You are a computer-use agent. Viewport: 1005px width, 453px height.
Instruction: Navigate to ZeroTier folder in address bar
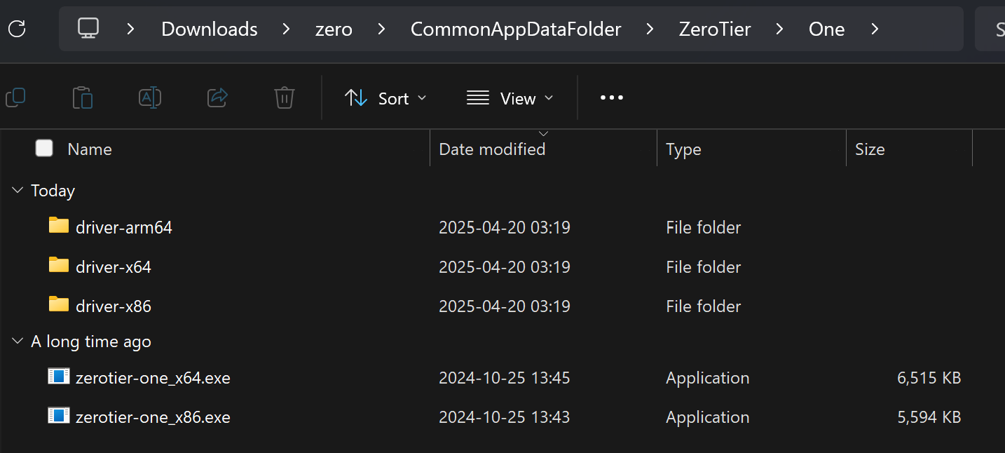tap(715, 29)
